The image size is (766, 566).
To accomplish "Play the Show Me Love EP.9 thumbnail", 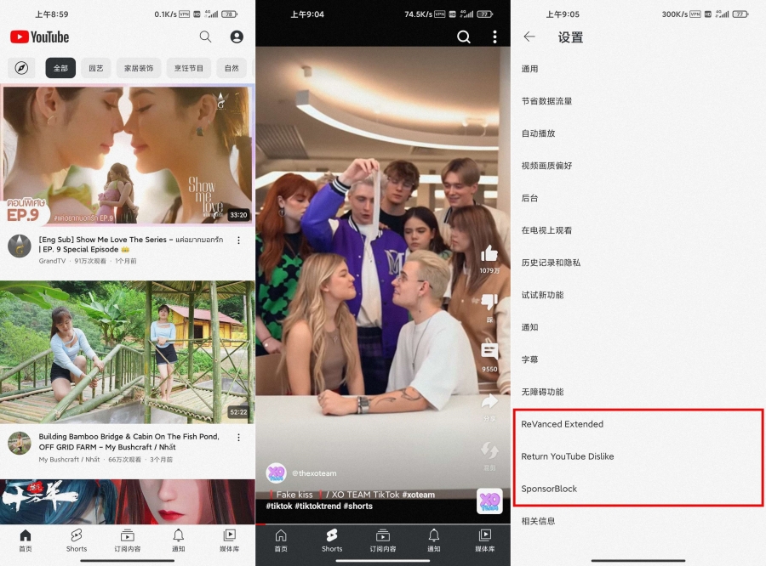I will [128, 155].
